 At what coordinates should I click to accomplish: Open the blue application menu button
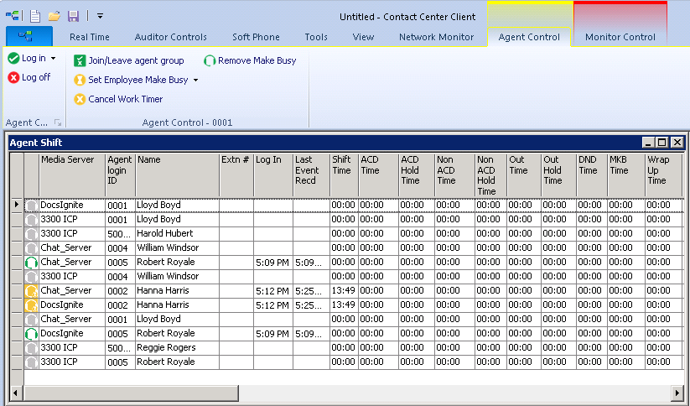click(x=29, y=37)
